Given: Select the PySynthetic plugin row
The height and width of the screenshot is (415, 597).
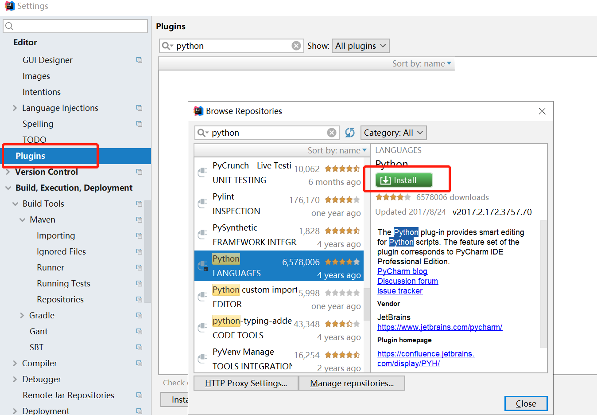Looking at the screenshot, I should 279,235.
